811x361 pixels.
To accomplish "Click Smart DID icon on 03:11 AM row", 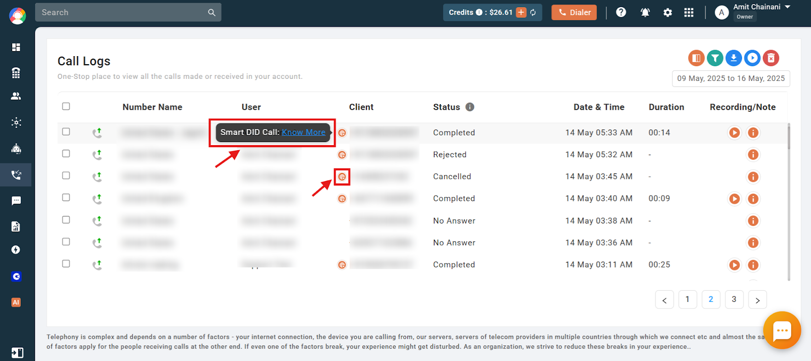I will (342, 265).
